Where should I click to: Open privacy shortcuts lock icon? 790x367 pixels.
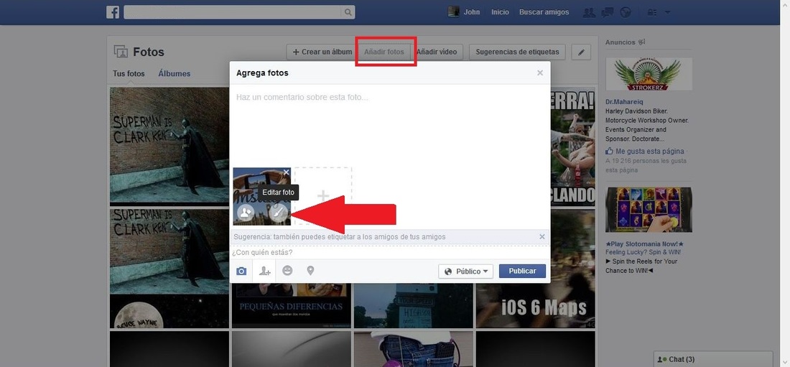[652, 13]
